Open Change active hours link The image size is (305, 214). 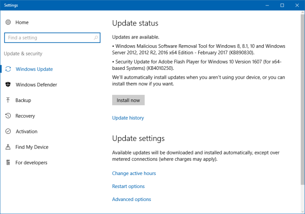coord(134,173)
